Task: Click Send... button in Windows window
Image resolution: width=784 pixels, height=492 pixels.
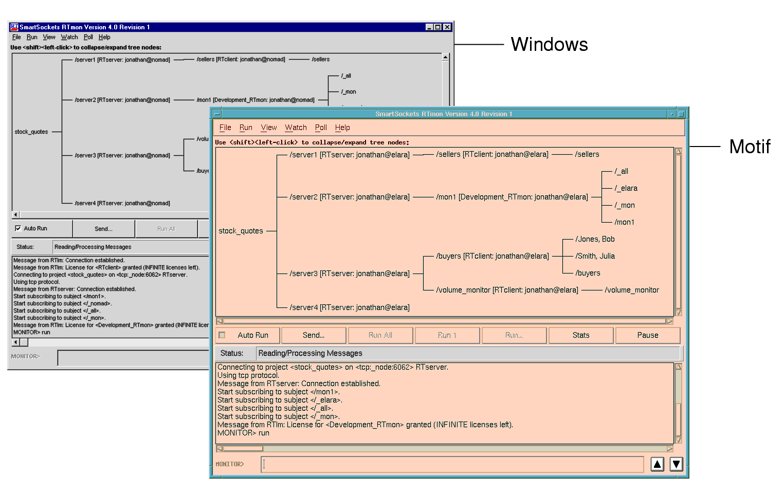Action: (x=103, y=229)
